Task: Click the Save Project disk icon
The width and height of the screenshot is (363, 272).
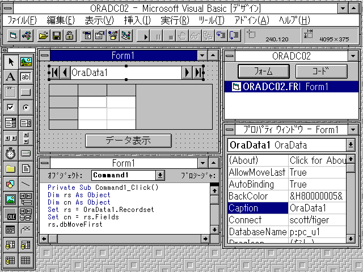Action: (x=56, y=36)
